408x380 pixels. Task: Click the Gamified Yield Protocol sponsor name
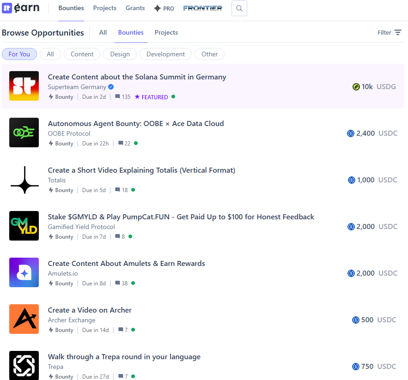click(x=81, y=227)
